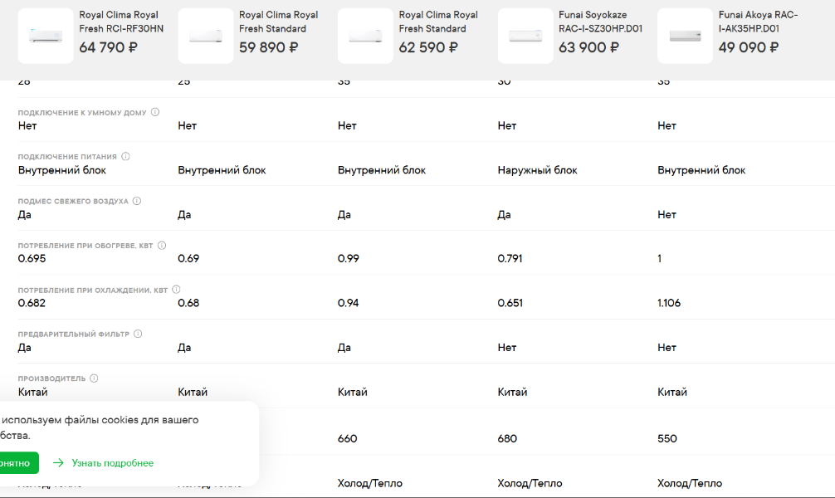The height and width of the screenshot is (498, 835).
Task: Click info icon beside Производитель
Action: point(95,378)
